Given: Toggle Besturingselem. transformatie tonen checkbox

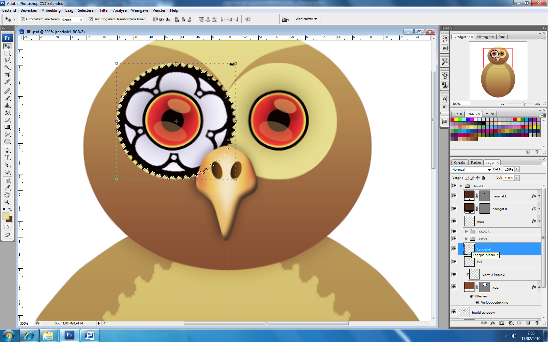Looking at the screenshot, I should pyautogui.click(x=91, y=19).
